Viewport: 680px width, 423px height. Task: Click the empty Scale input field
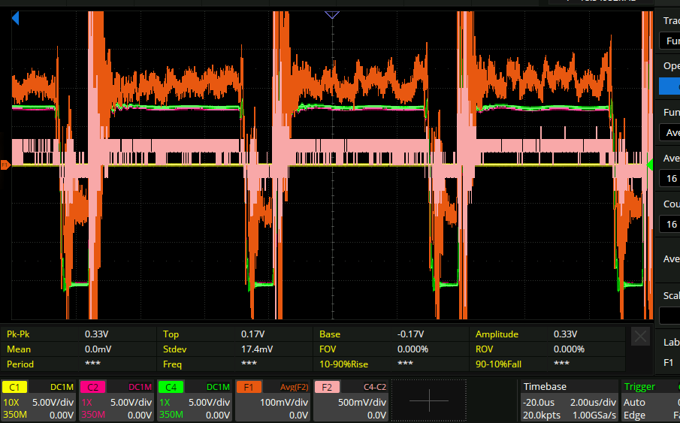tap(669, 316)
